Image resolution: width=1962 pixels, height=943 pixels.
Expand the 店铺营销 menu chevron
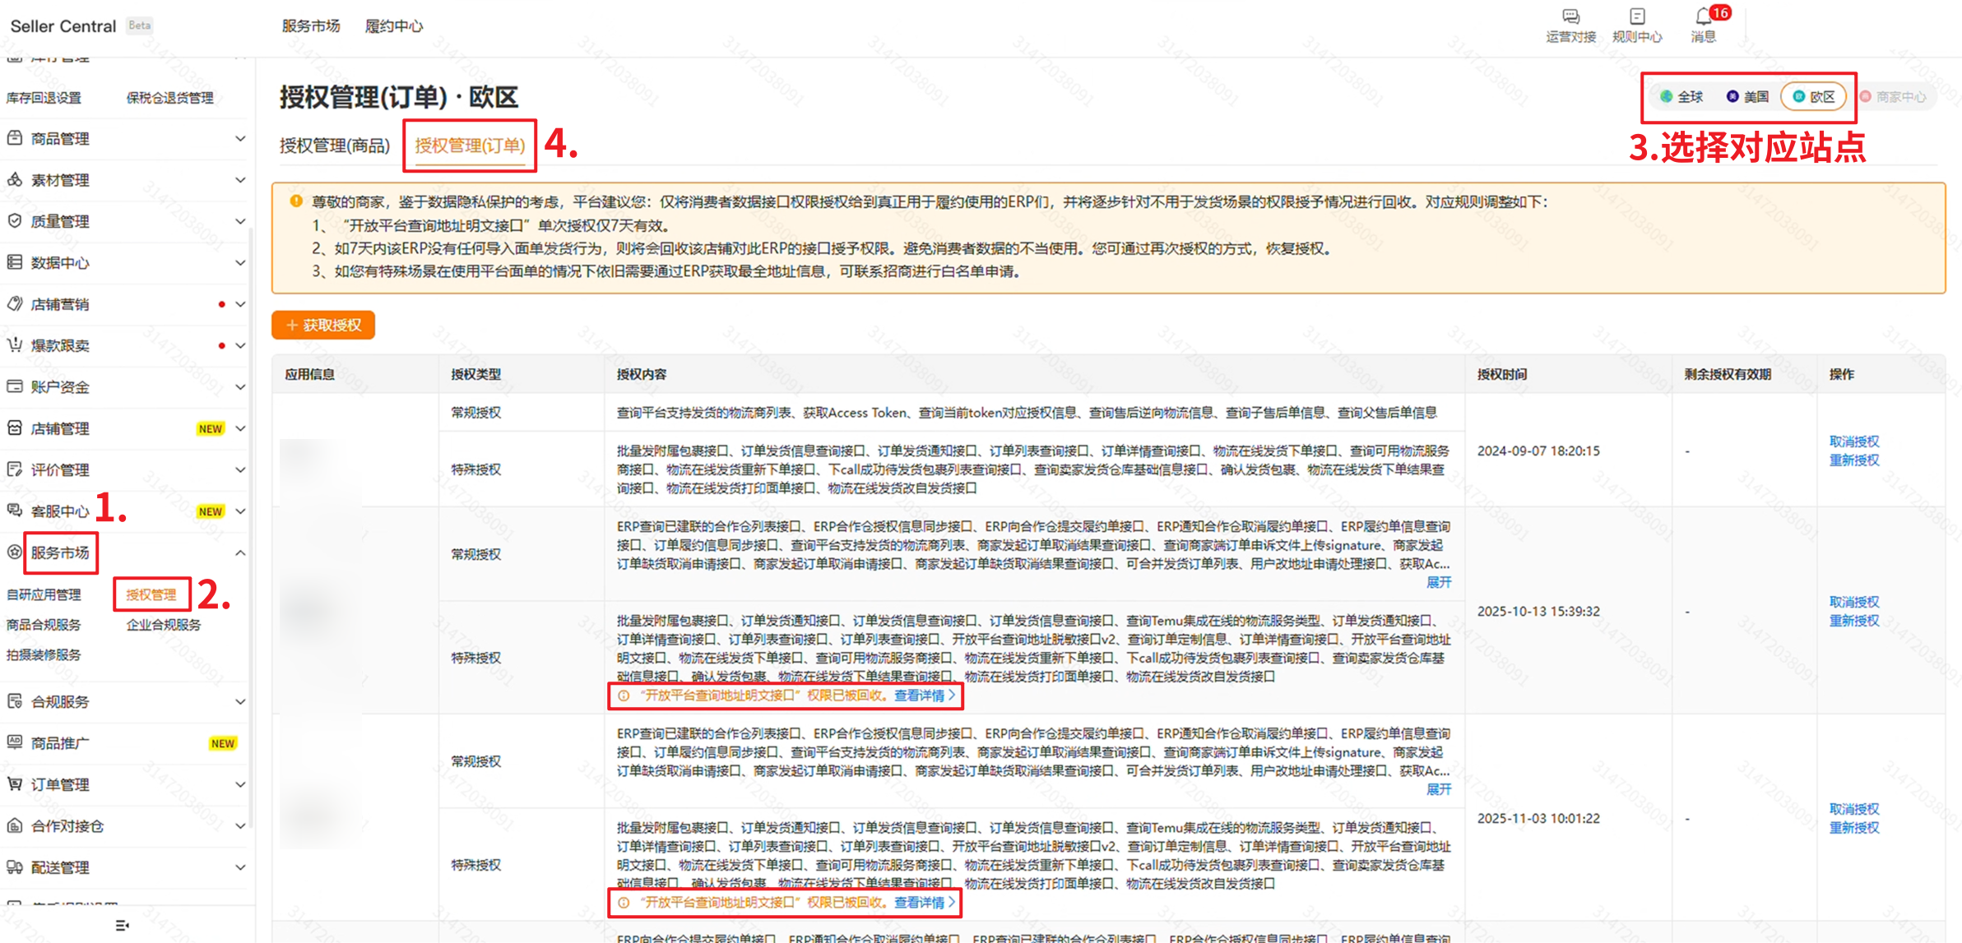point(240,304)
